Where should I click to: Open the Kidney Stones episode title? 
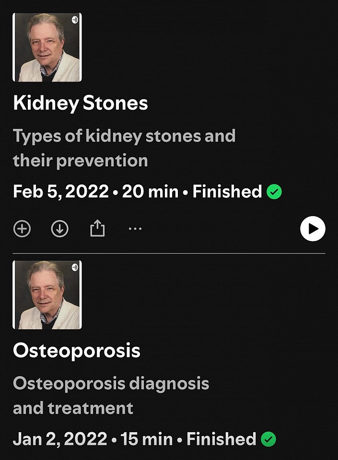81,103
